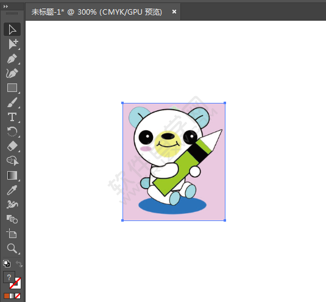Image resolution: width=326 pixels, height=302 pixels.
Task: Swap fill and stroke colors
Action: click(x=19, y=264)
